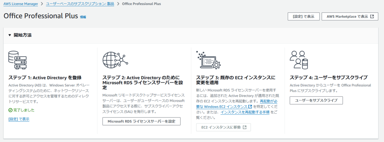384x142 pixels.
Task: Click ステップ 4: ユーザーをサブスクライブ heading
Action: 329,77
